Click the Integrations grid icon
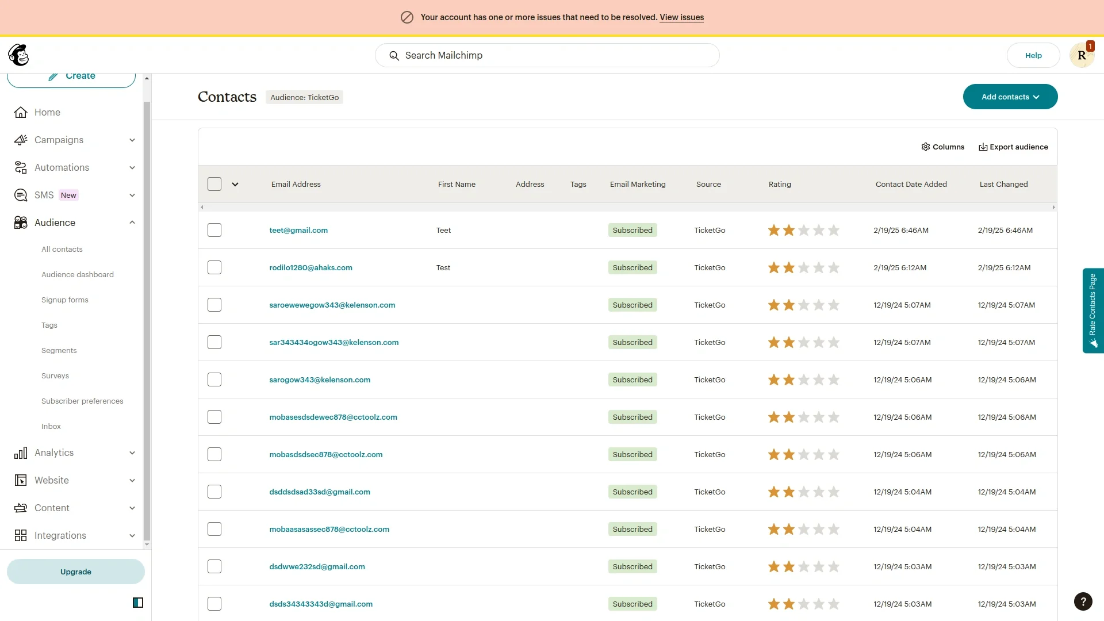1104x621 pixels. [21, 535]
